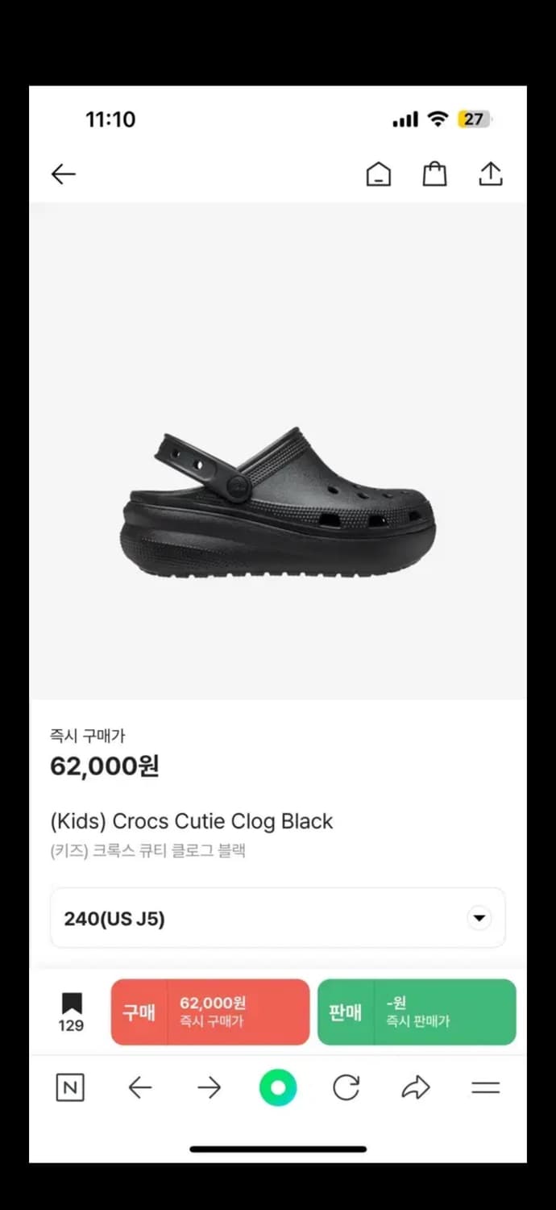This screenshot has height=1210, width=556.
Task: Bookmark the product with 129 saves
Action: click(x=71, y=1012)
